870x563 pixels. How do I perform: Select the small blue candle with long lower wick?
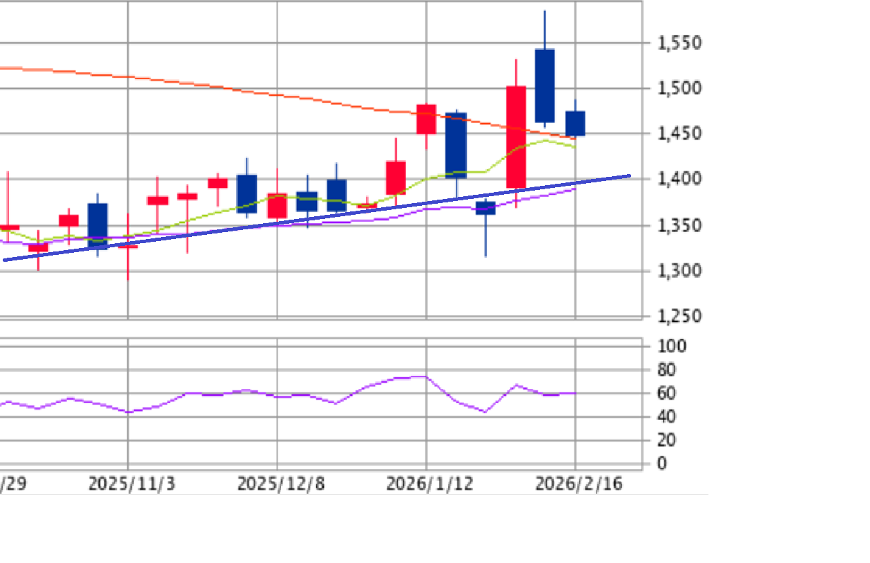485,208
